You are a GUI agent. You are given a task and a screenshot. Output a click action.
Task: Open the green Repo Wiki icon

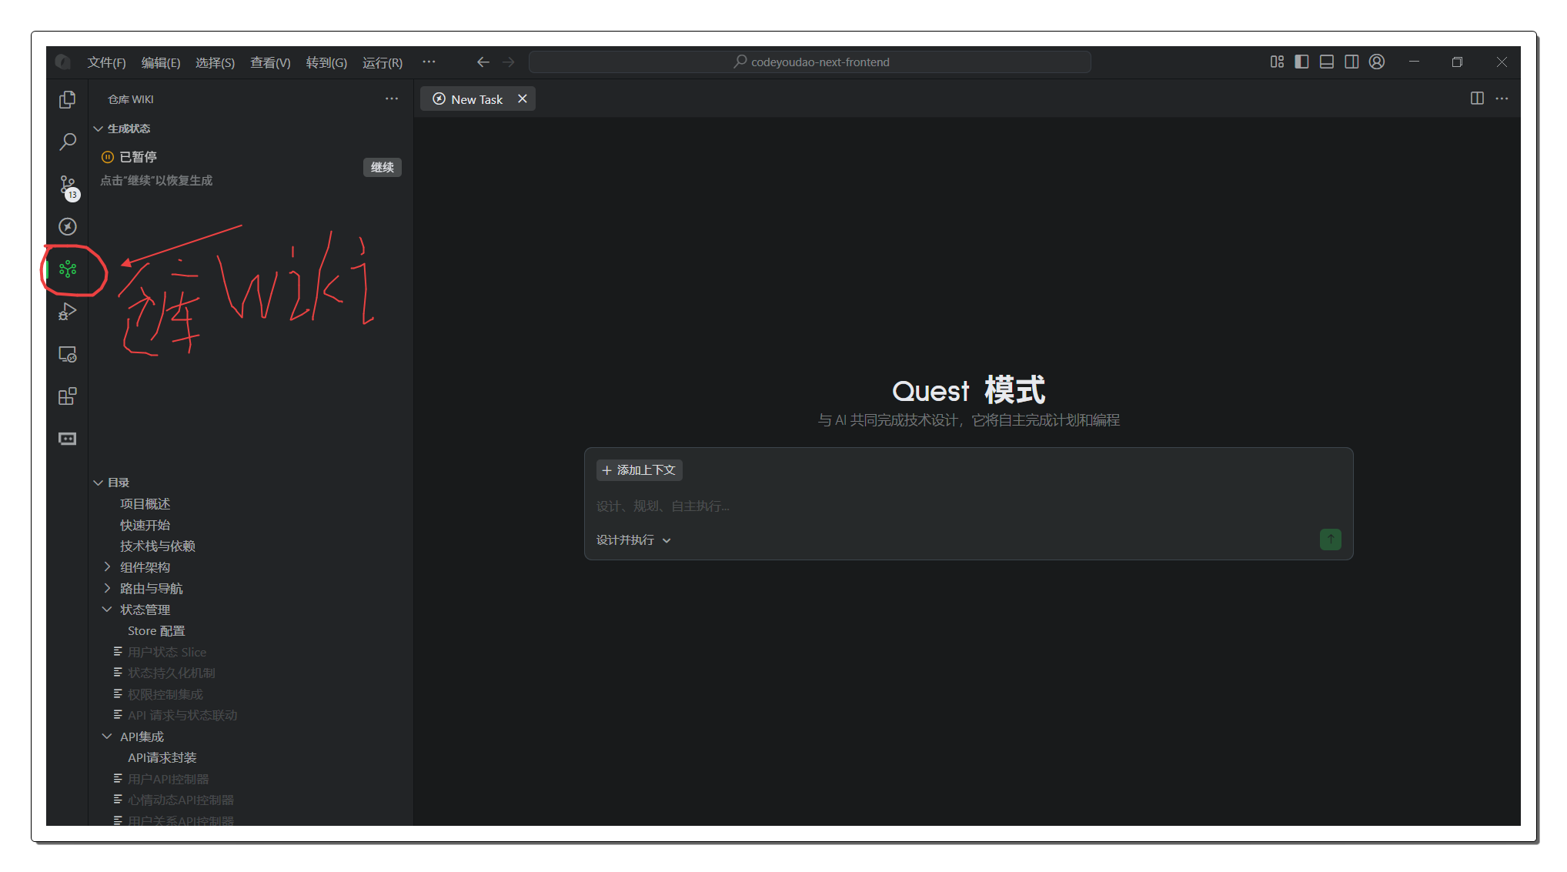tap(68, 269)
